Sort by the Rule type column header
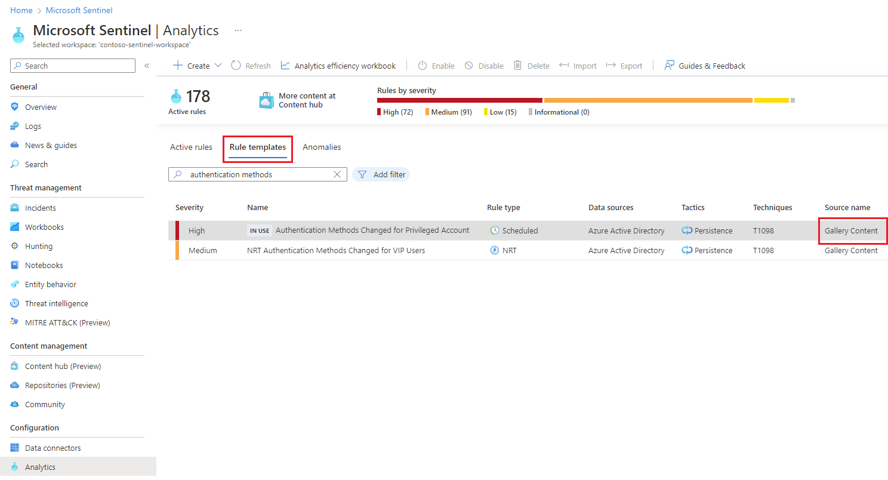 click(x=503, y=208)
